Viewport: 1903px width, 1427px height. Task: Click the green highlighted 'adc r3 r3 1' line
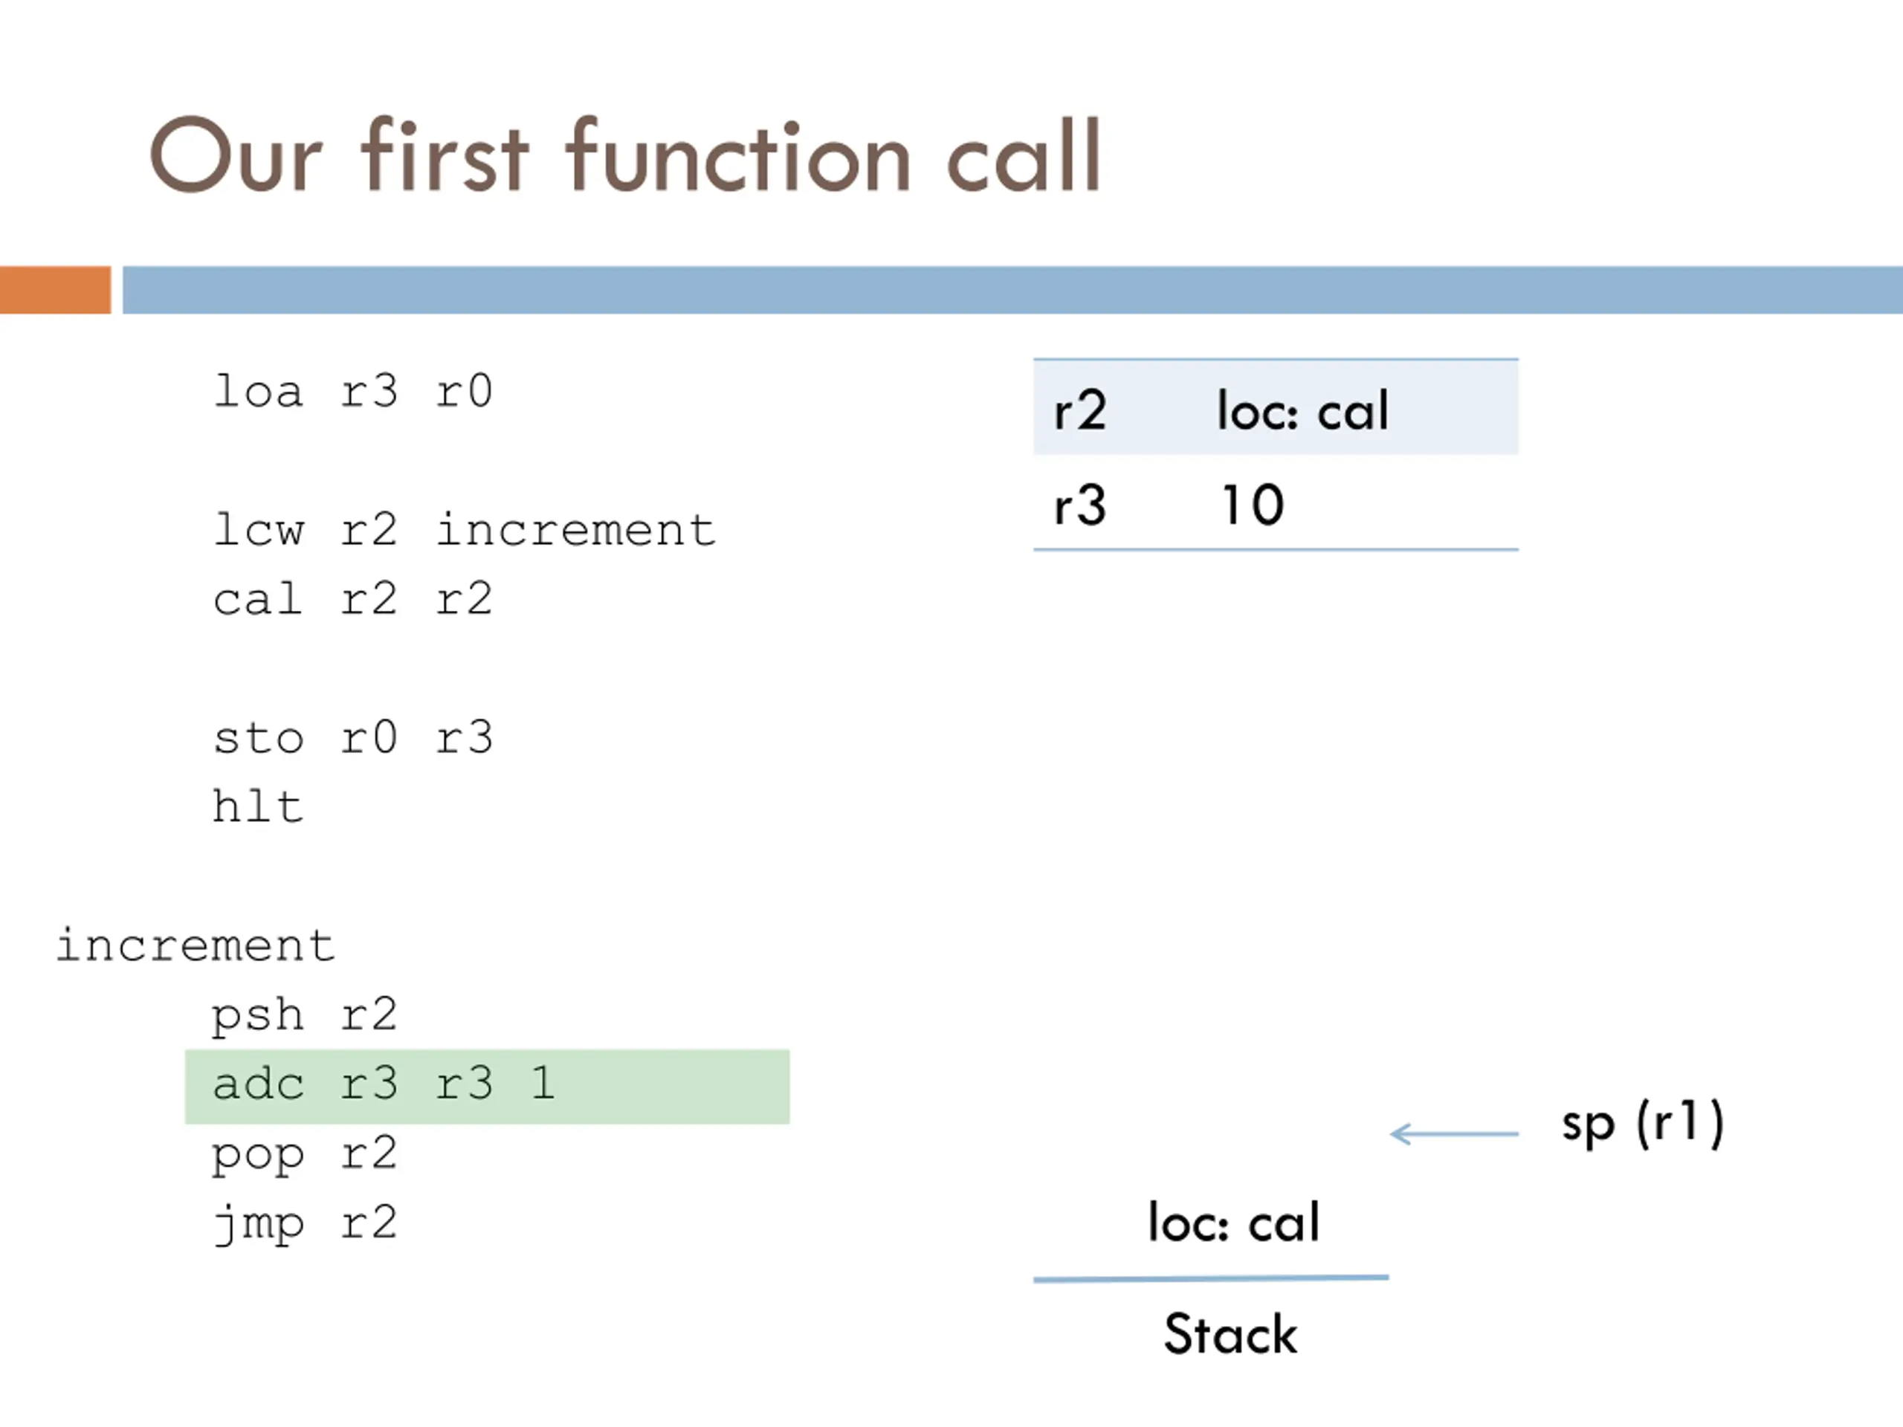tap(487, 1087)
